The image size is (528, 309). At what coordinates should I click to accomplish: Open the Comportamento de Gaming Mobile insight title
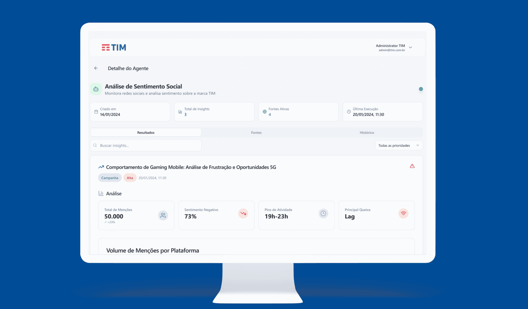191,167
